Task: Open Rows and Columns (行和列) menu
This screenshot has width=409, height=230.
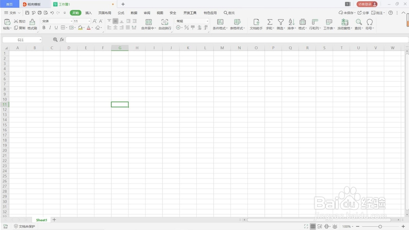Action: point(315,24)
